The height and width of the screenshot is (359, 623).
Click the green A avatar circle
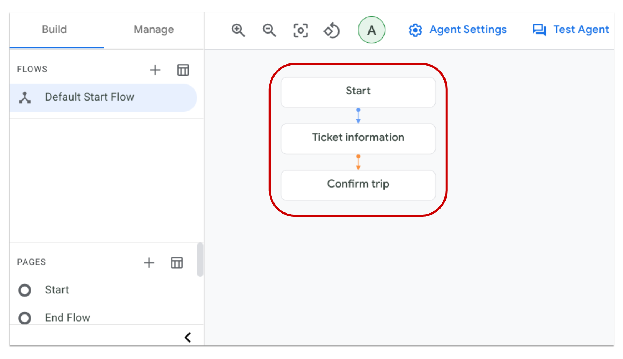pyautogui.click(x=371, y=30)
